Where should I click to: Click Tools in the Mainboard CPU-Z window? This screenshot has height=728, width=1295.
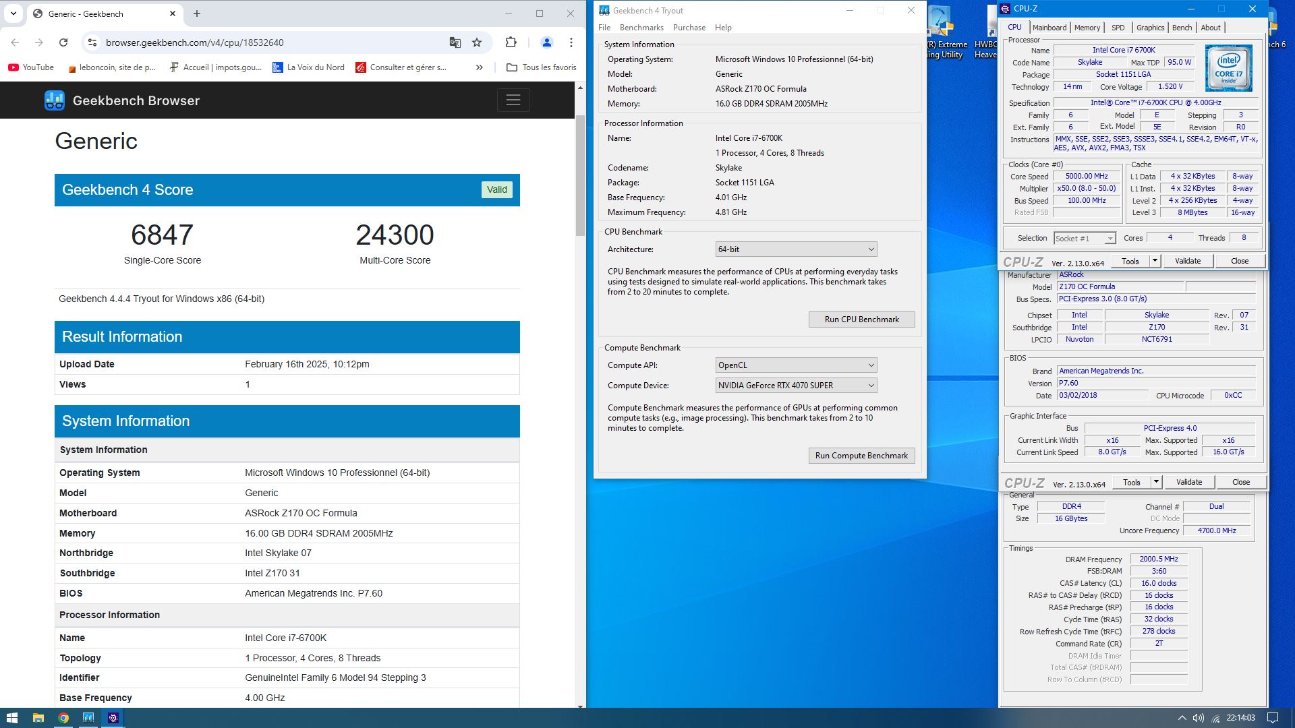point(1131,483)
